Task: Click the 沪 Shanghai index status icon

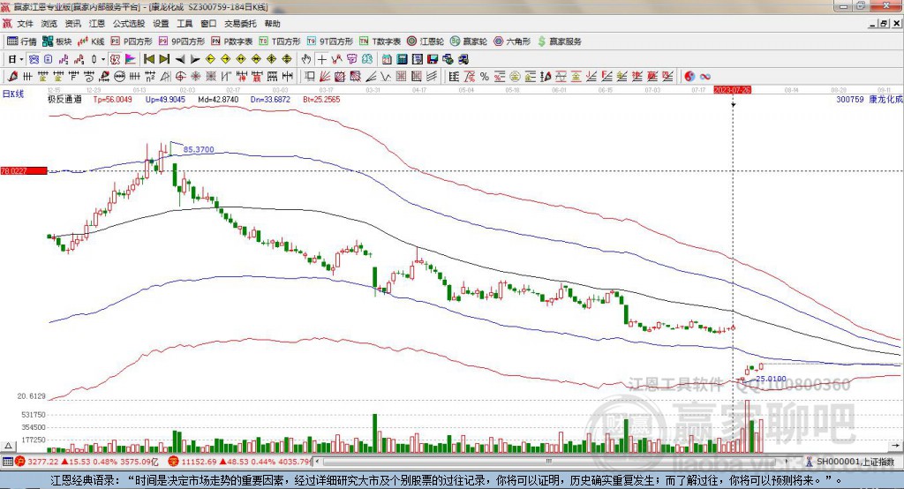Action: pyautogui.click(x=20, y=462)
